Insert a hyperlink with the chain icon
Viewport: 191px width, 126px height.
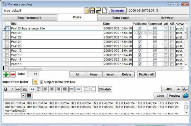pos(79,89)
